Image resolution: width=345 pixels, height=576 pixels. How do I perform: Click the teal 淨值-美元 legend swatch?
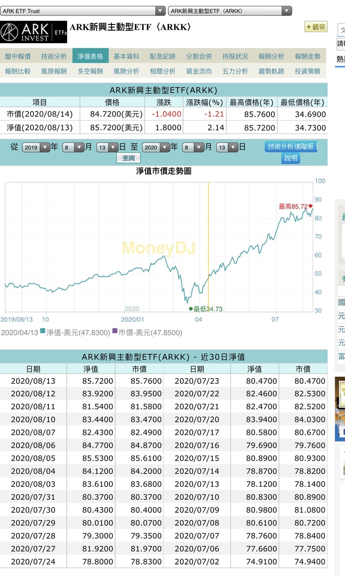[x=43, y=331]
